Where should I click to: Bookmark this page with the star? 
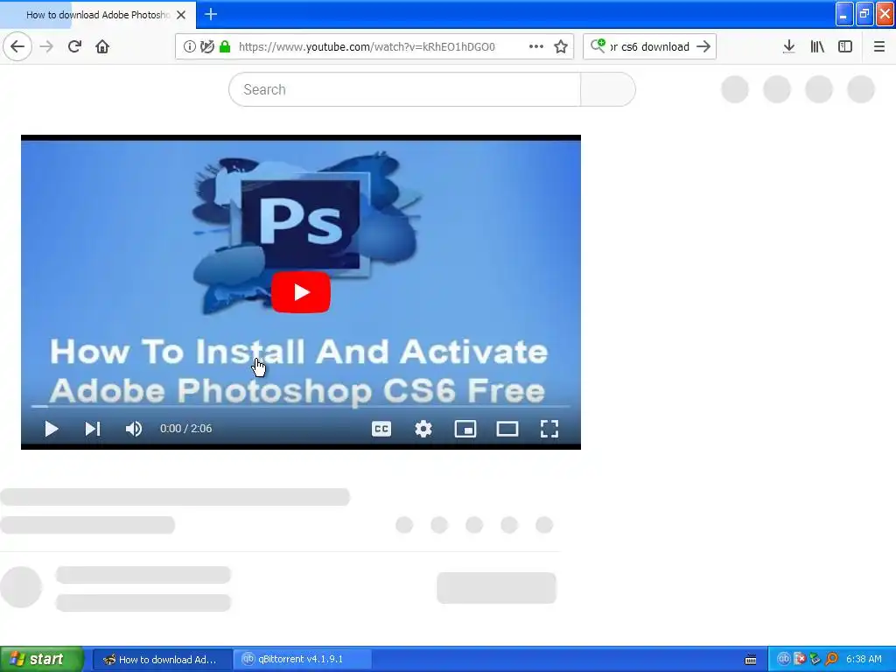tap(561, 46)
